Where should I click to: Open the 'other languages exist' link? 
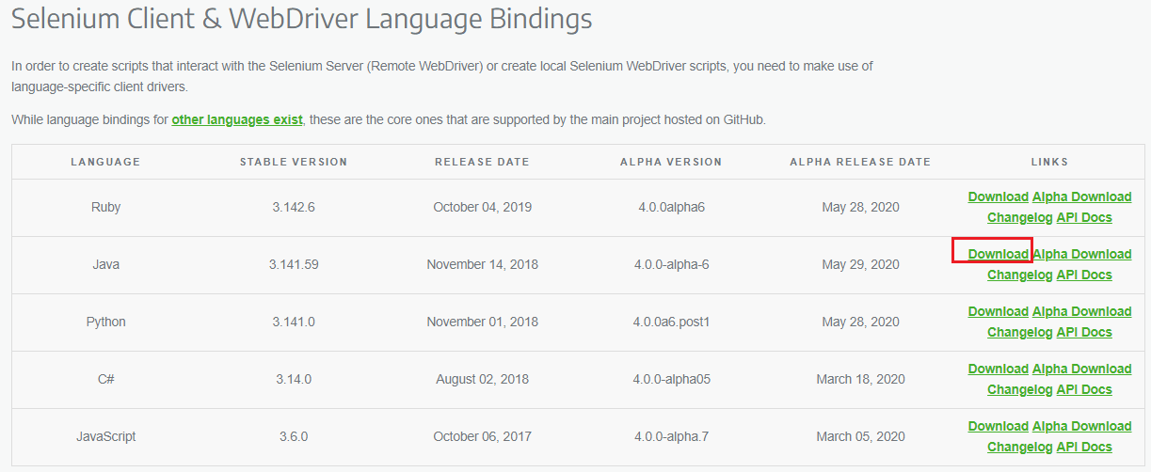tap(237, 119)
